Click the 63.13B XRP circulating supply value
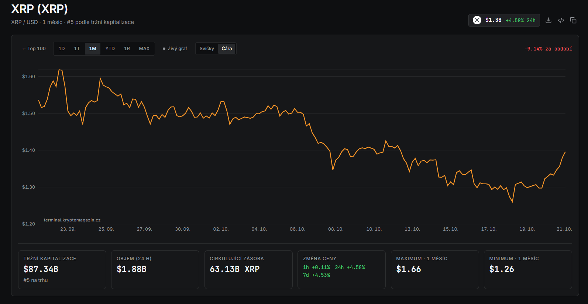Viewport: 588px width, 304px height. 235,269
